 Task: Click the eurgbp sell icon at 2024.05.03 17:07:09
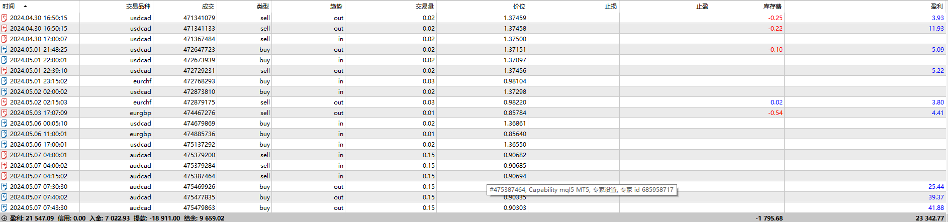click(x=5, y=113)
